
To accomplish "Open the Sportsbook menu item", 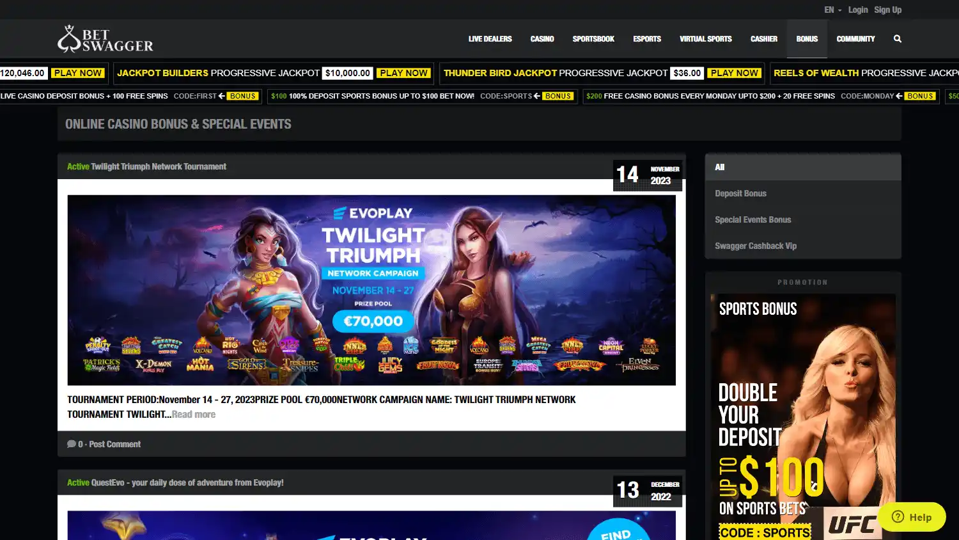I will (593, 39).
